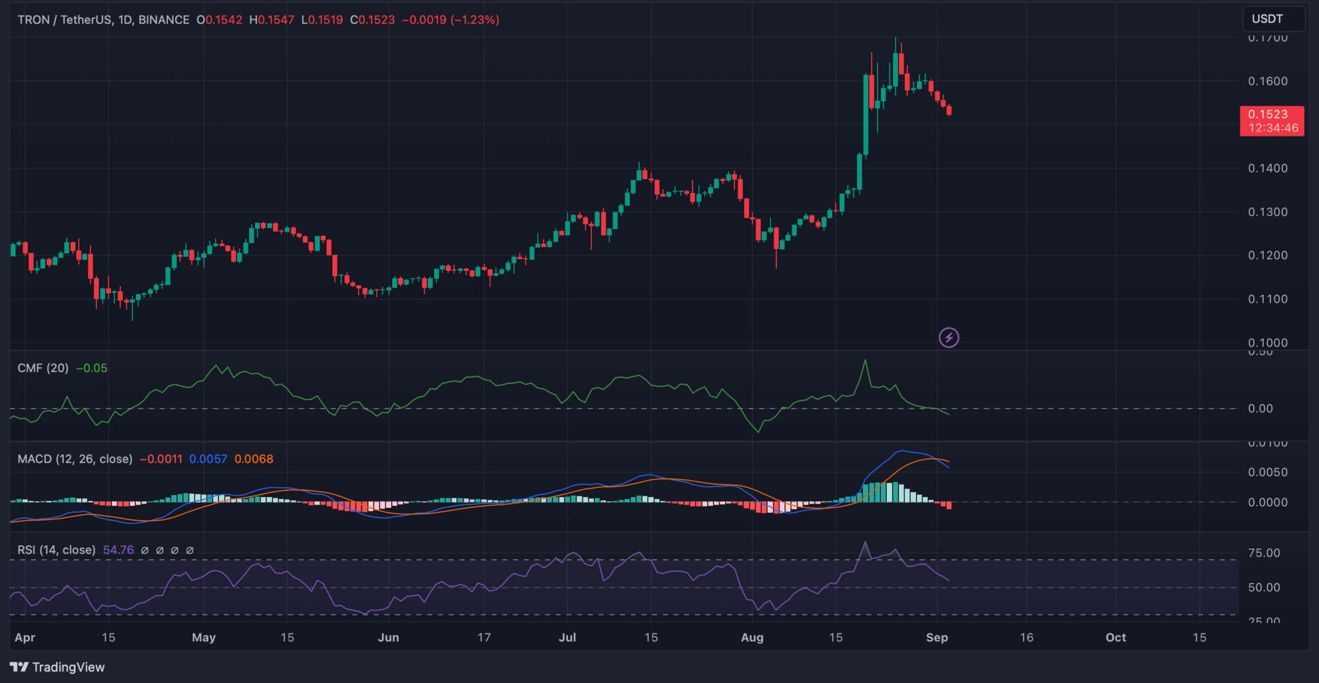Screen dimensions: 1319x683
Task: Click the high value H0.1547
Action: click(272, 20)
